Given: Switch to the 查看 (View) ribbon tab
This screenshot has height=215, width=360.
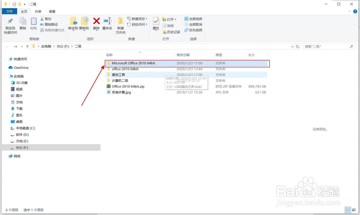Looking at the screenshot, I should point(52,11).
